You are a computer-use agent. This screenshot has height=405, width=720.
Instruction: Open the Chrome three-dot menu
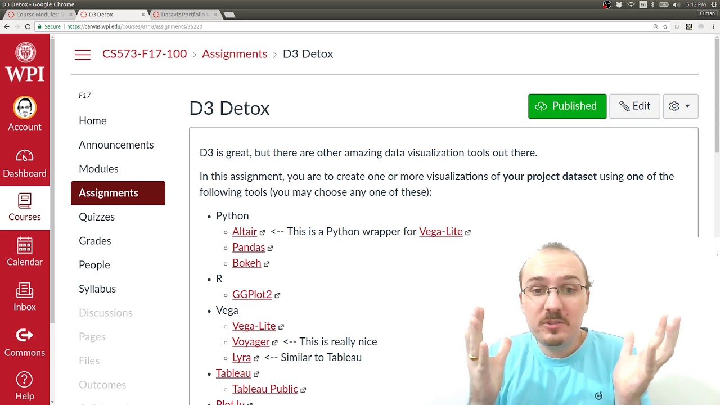(x=712, y=26)
